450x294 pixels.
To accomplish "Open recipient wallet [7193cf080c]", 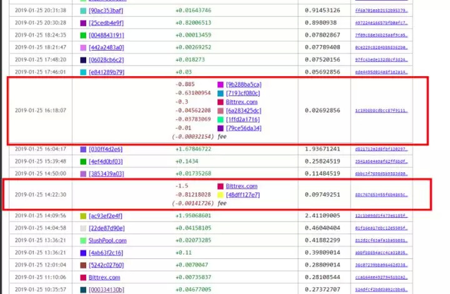I will click(242, 93).
